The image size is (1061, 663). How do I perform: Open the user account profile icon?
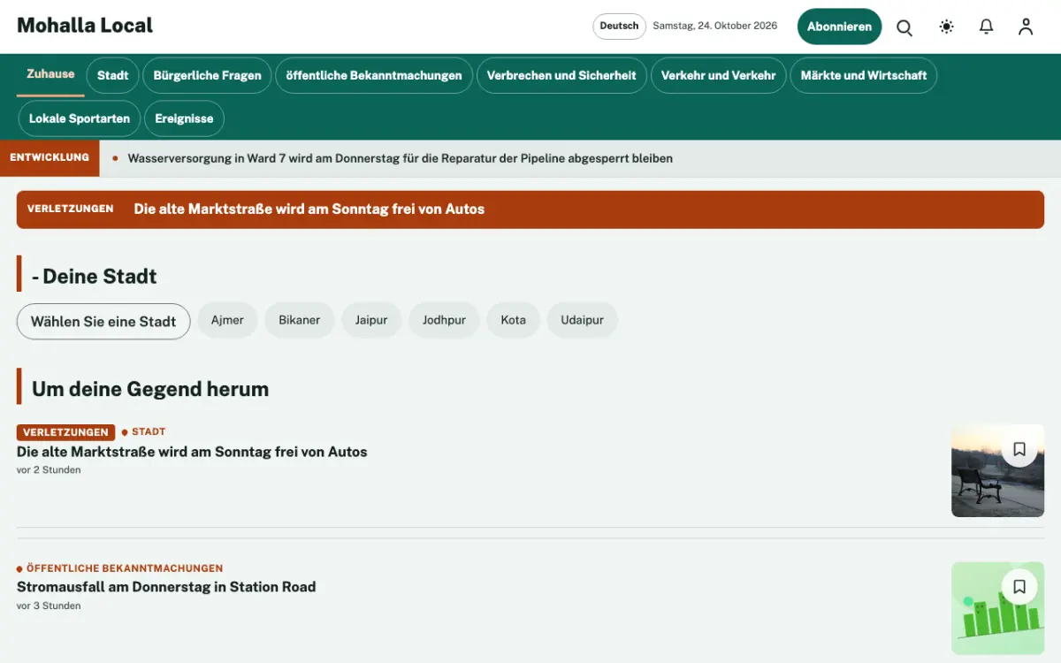(1026, 27)
